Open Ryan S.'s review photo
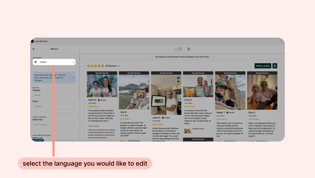The width and height of the screenshot is (315, 178). [262, 92]
